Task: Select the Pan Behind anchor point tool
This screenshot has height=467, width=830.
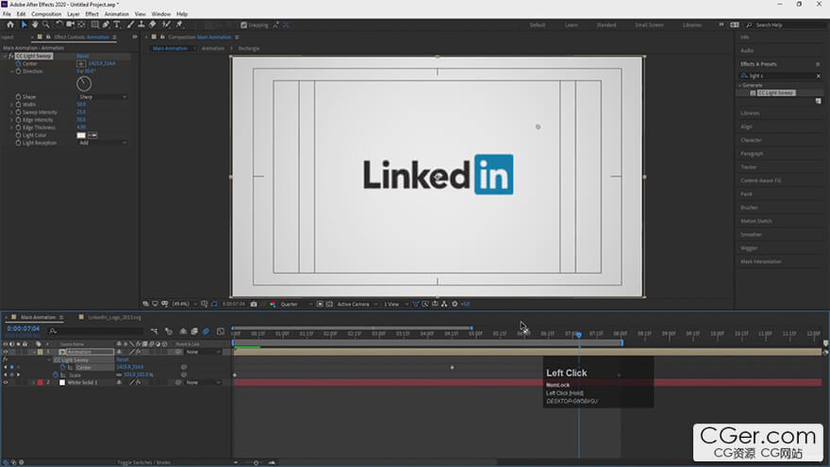Action: (81, 25)
